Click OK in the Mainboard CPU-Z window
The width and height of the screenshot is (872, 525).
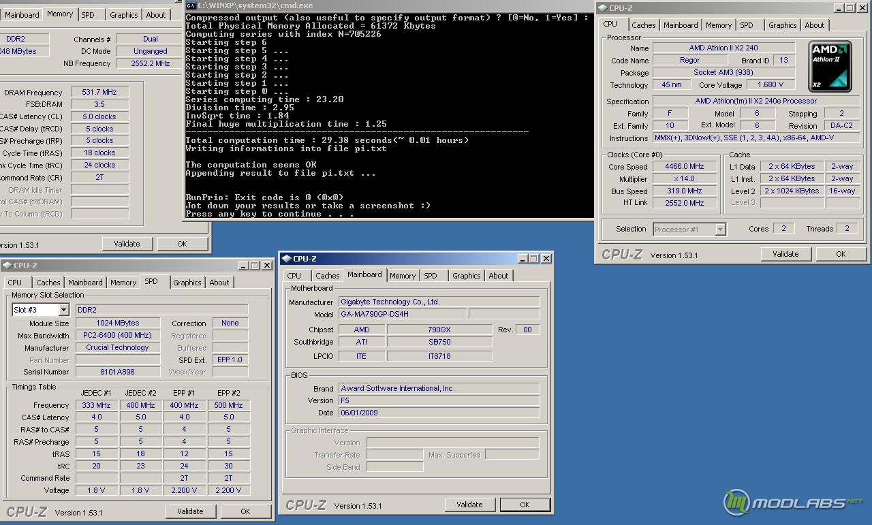click(524, 505)
